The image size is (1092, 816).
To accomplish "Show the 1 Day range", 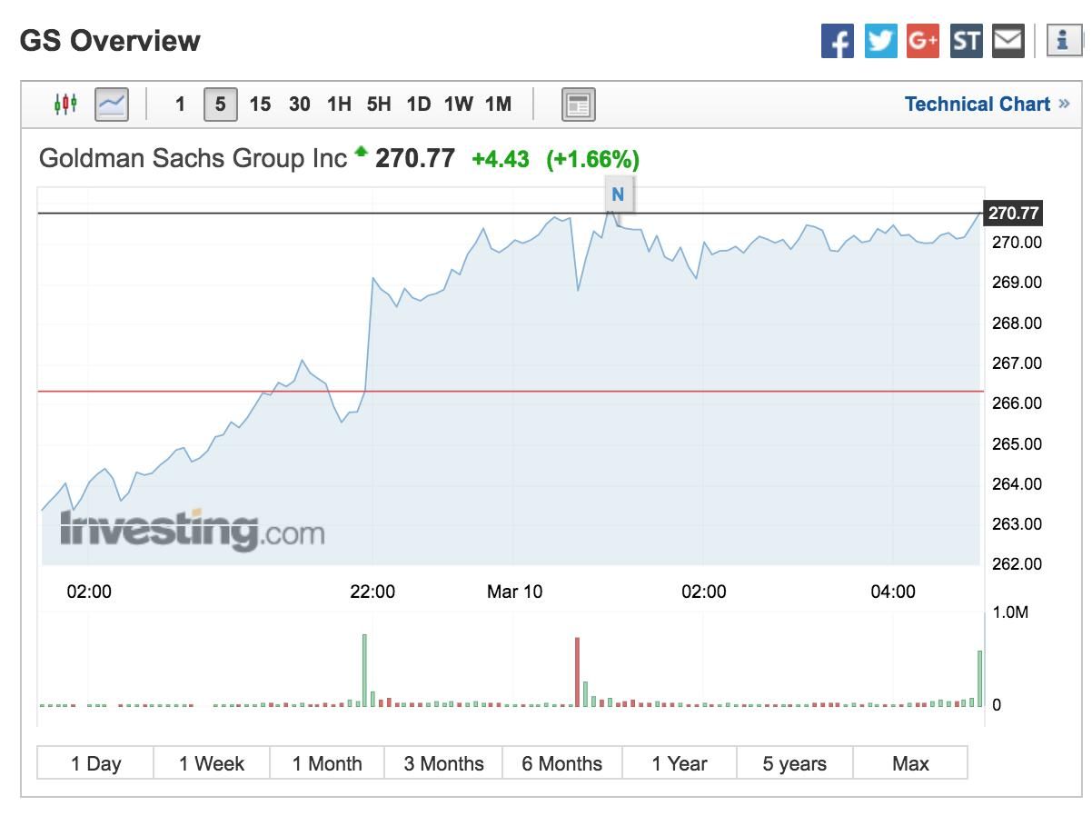I will point(95,763).
